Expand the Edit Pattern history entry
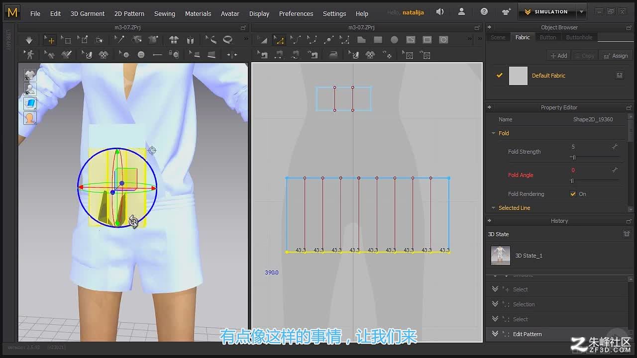The height and width of the screenshot is (358, 637). coord(495,334)
